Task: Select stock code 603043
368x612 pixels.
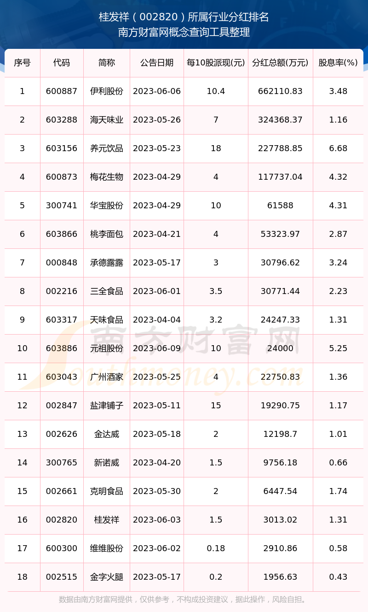Action: [62, 377]
